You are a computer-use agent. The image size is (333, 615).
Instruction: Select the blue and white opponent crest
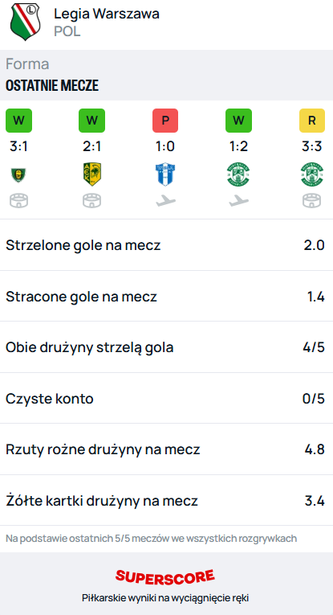pos(165,174)
